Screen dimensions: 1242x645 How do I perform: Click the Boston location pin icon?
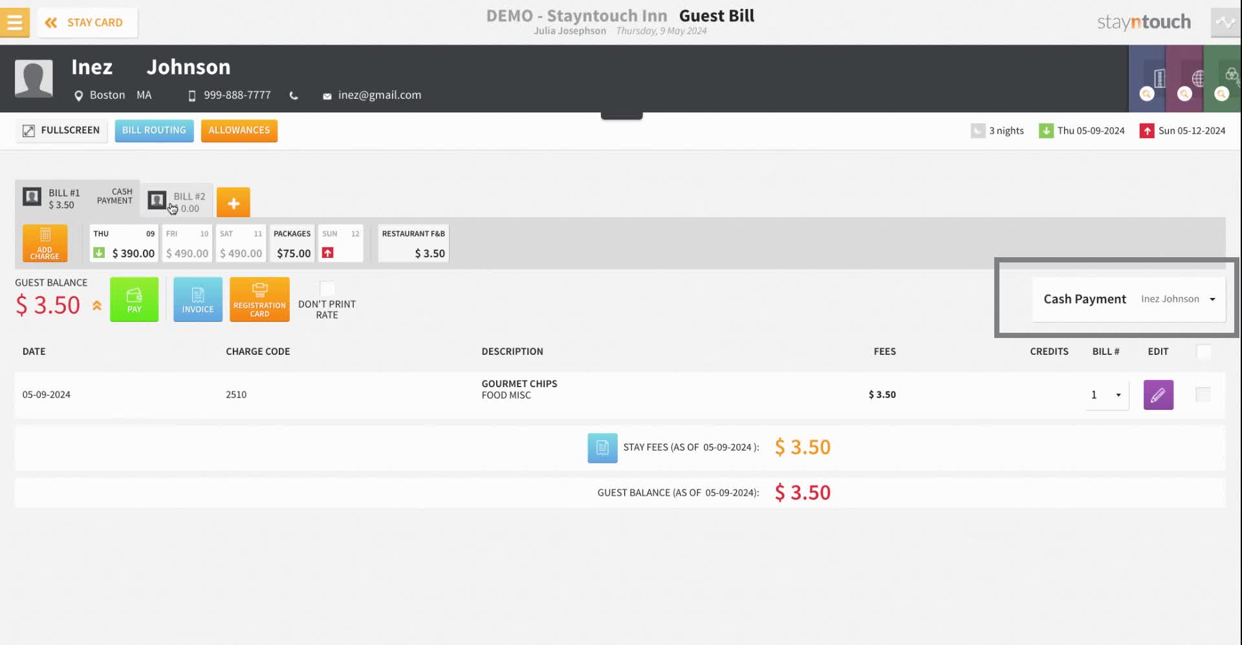tap(78, 96)
